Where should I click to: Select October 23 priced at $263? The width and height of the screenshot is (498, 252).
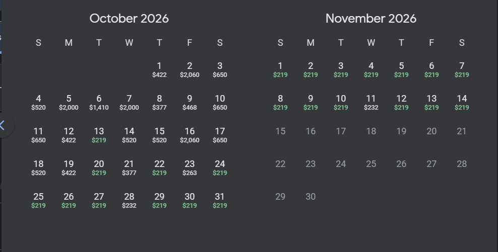coord(190,168)
